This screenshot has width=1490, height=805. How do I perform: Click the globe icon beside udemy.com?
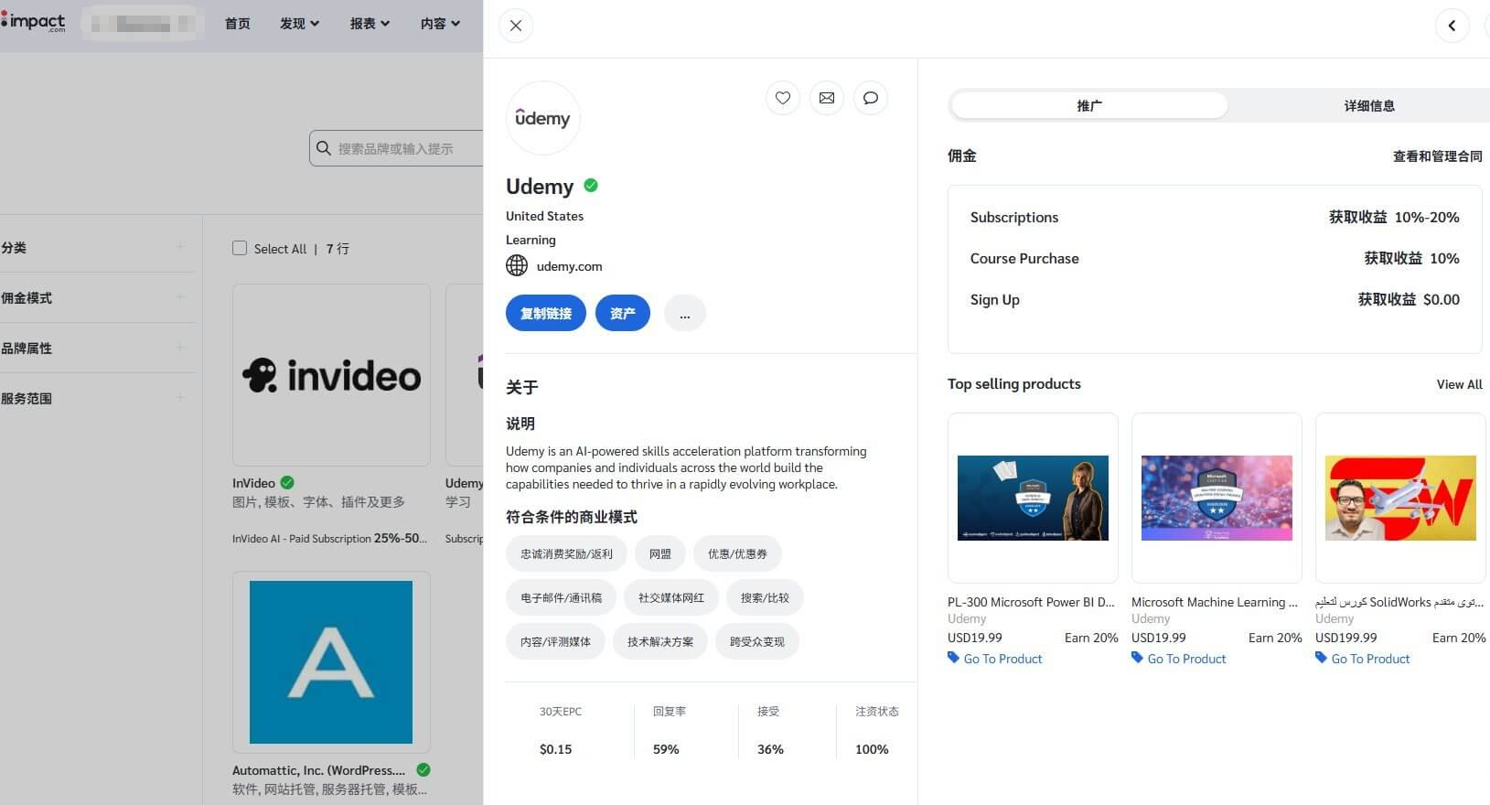coord(517,265)
